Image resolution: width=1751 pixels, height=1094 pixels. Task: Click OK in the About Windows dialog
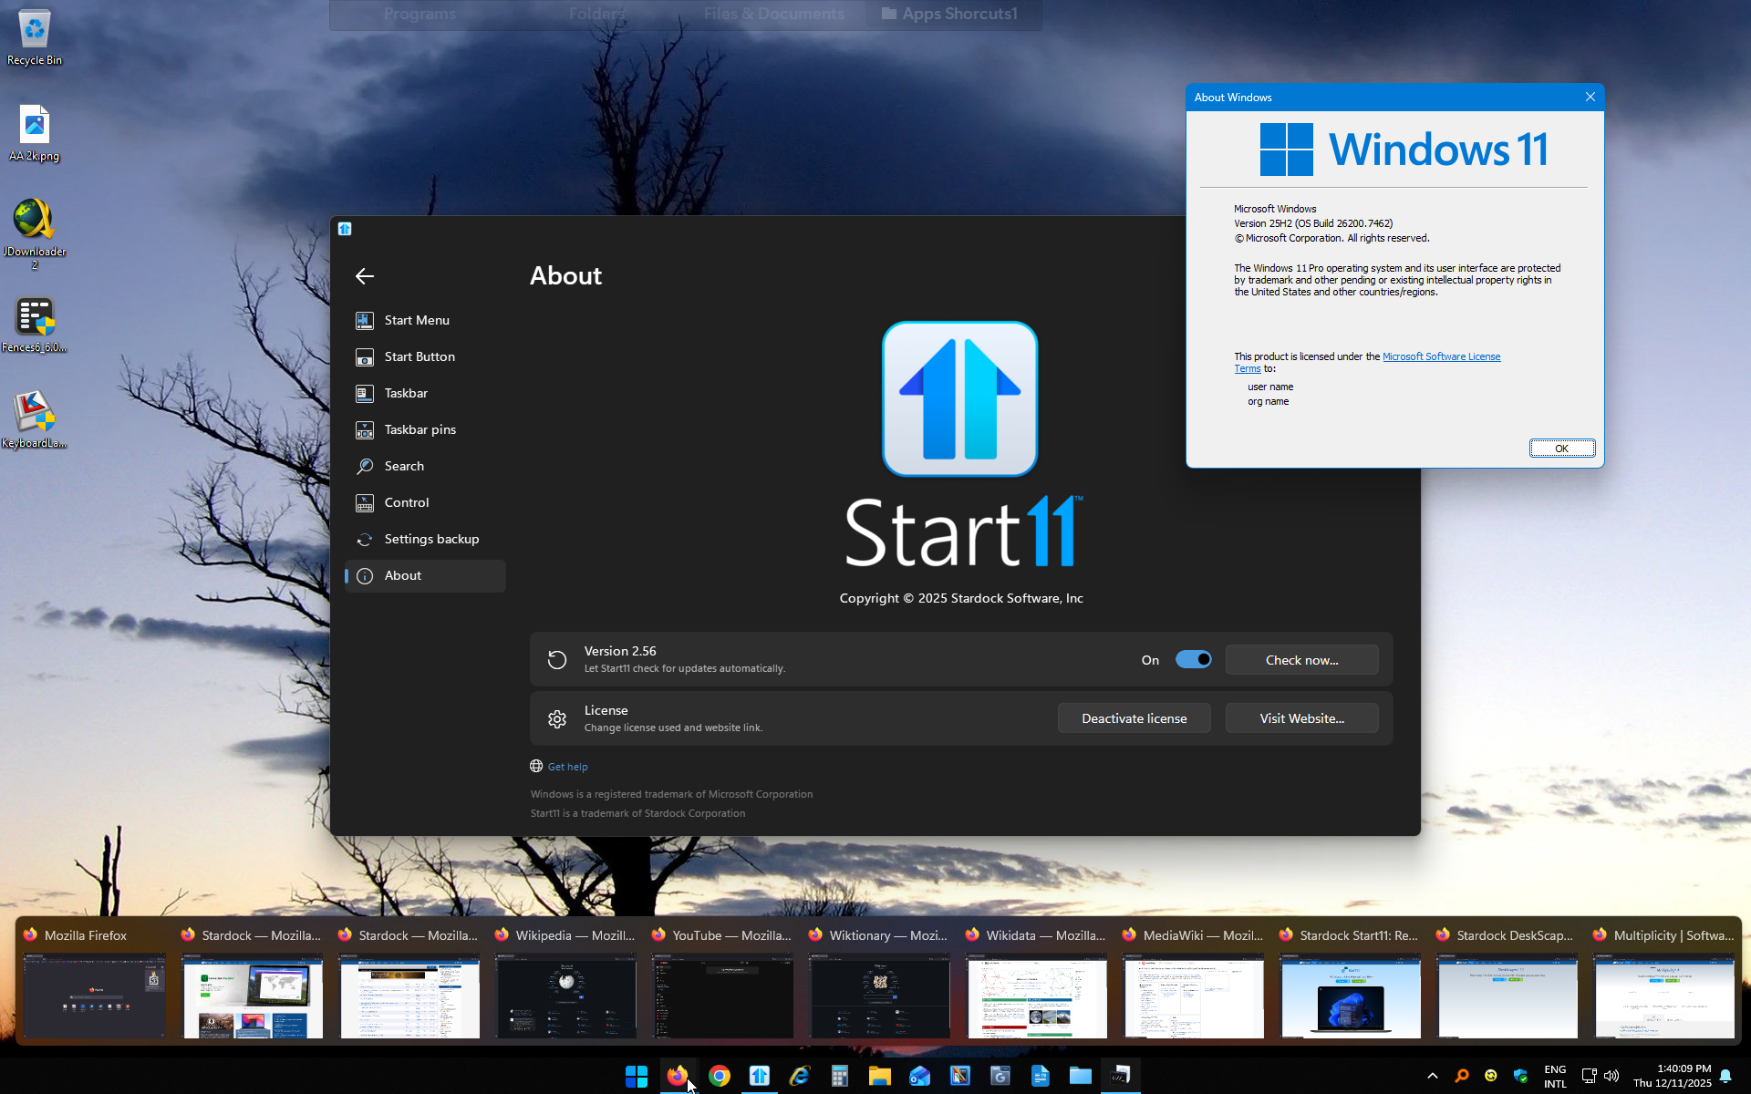click(x=1561, y=448)
